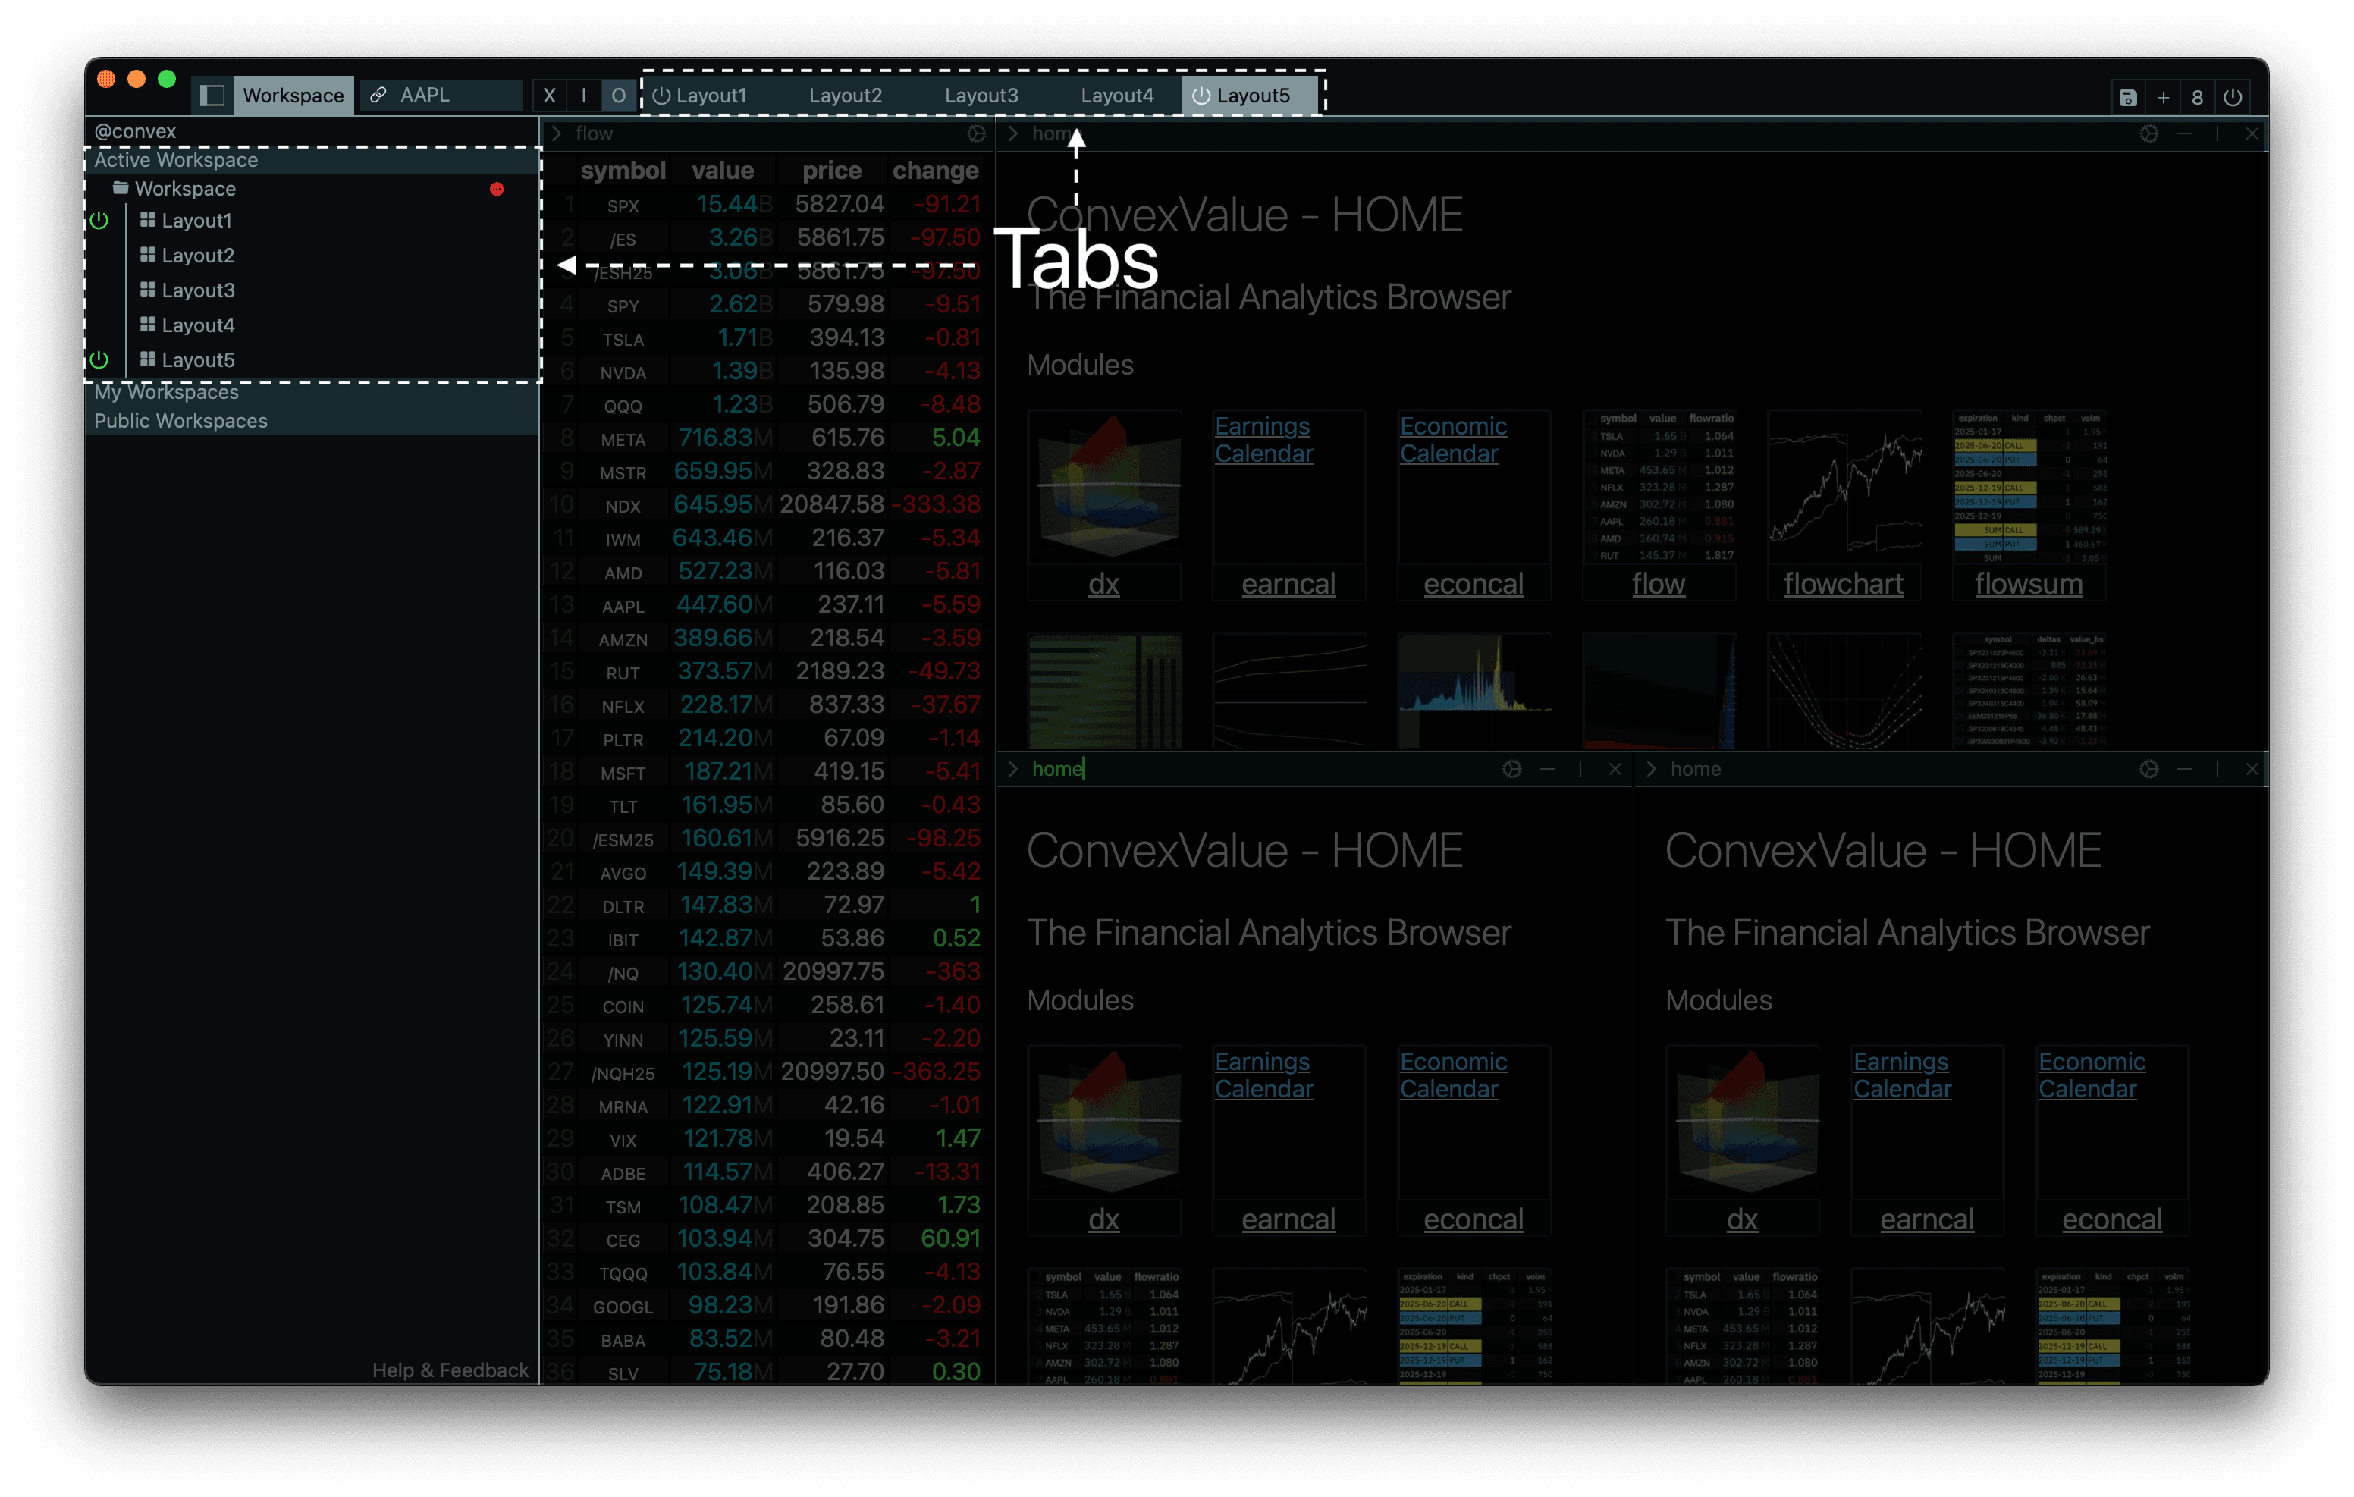Open settings gear of the flow panel
Viewport: 2354px width, 1497px height.
coord(975,134)
